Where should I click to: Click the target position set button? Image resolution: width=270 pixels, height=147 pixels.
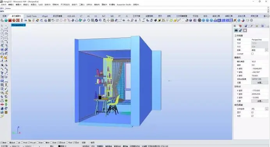(x=260, y=101)
